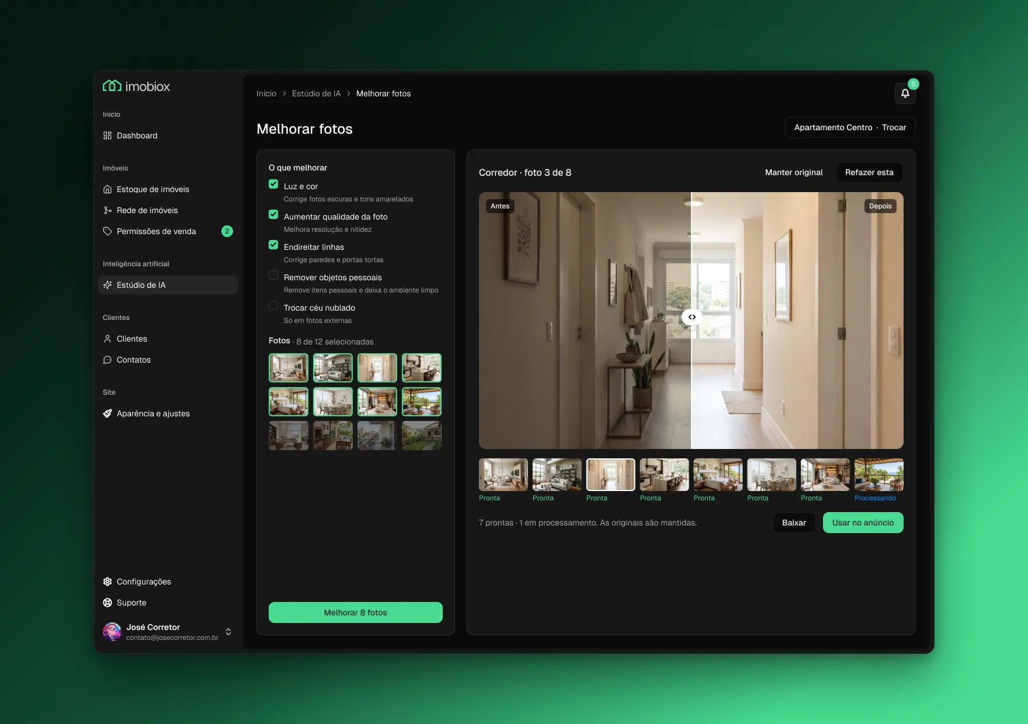This screenshot has width=1028, height=724.
Task: Enable Trocar céu nublado checkbox
Action: [273, 305]
